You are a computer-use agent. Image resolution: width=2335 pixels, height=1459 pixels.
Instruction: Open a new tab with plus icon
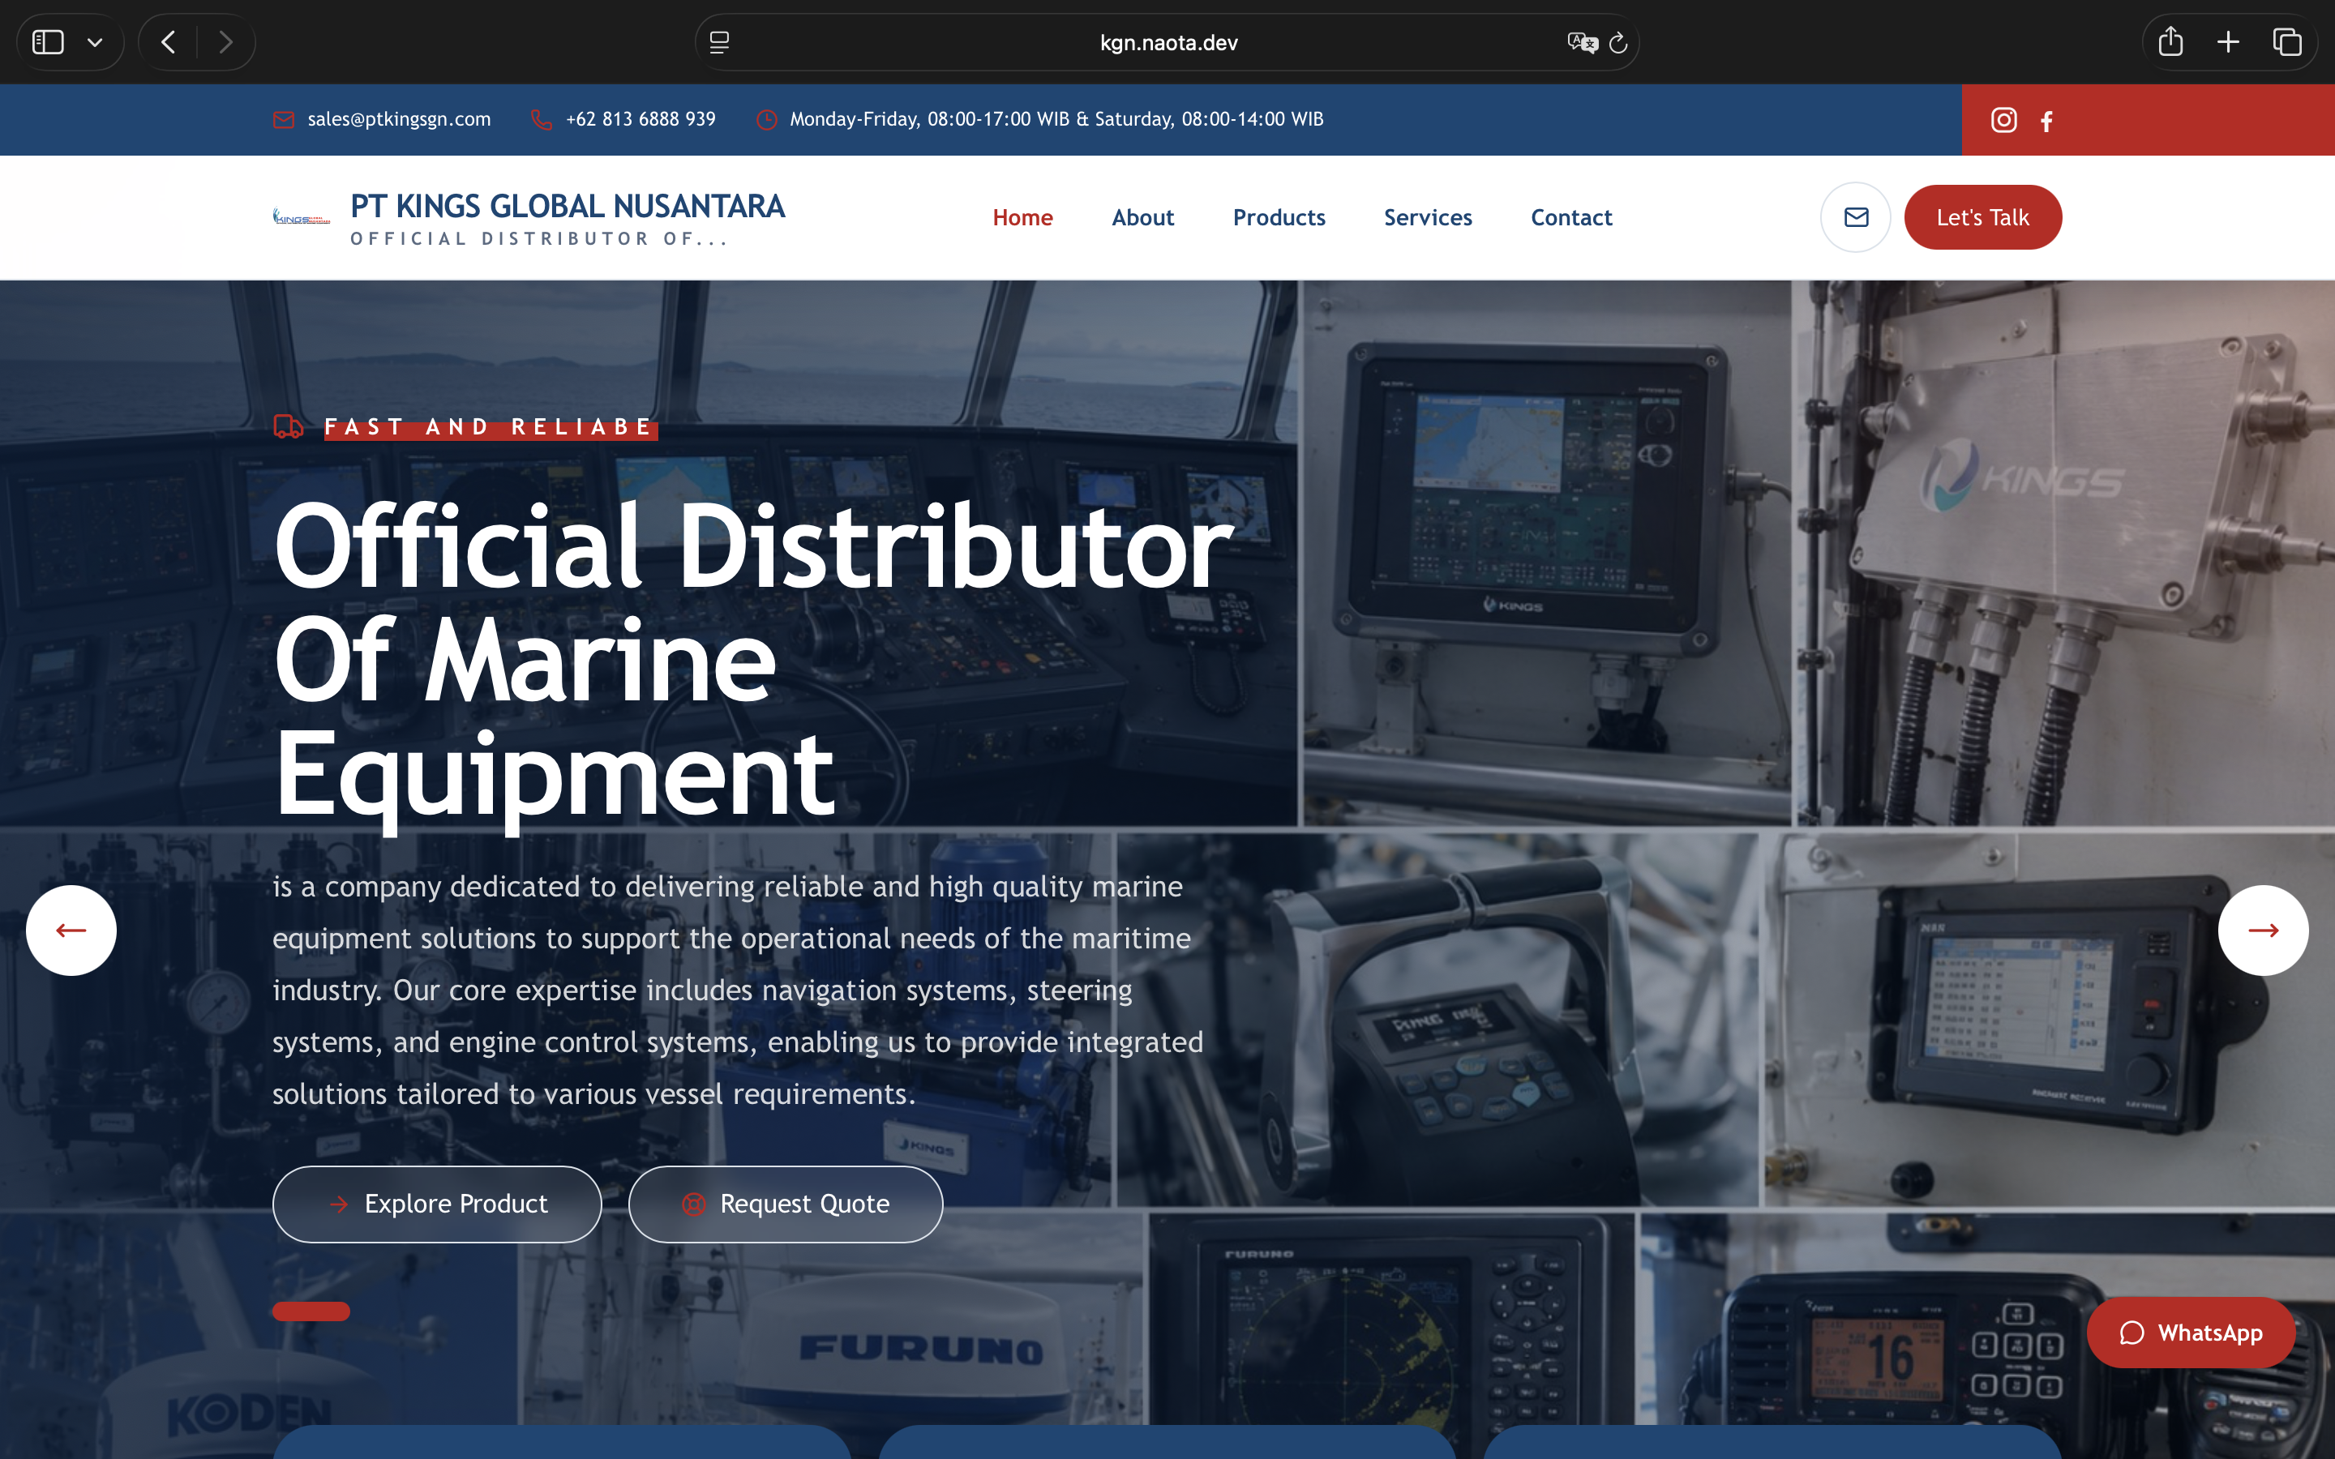click(x=2228, y=41)
